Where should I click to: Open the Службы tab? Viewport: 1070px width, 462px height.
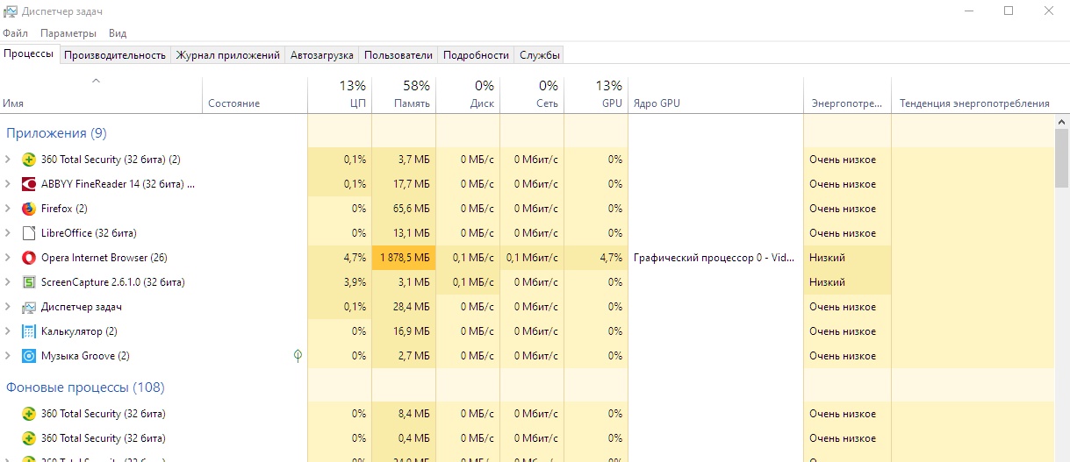540,54
